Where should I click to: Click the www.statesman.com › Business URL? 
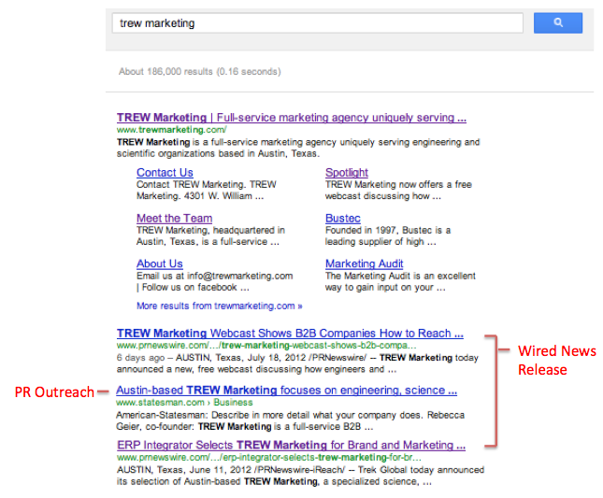[x=184, y=403]
